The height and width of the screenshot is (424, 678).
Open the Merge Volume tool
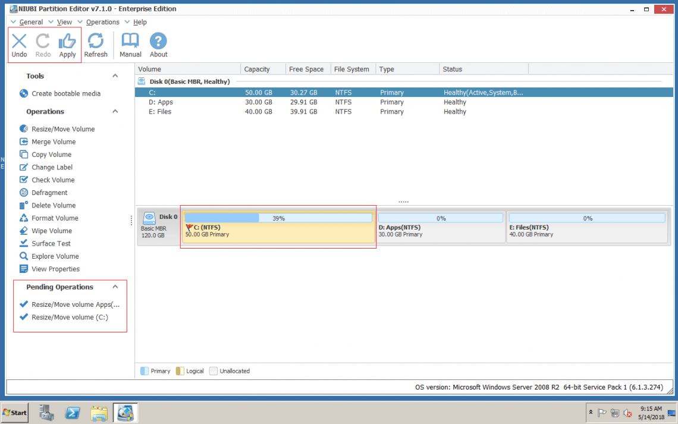(x=53, y=142)
